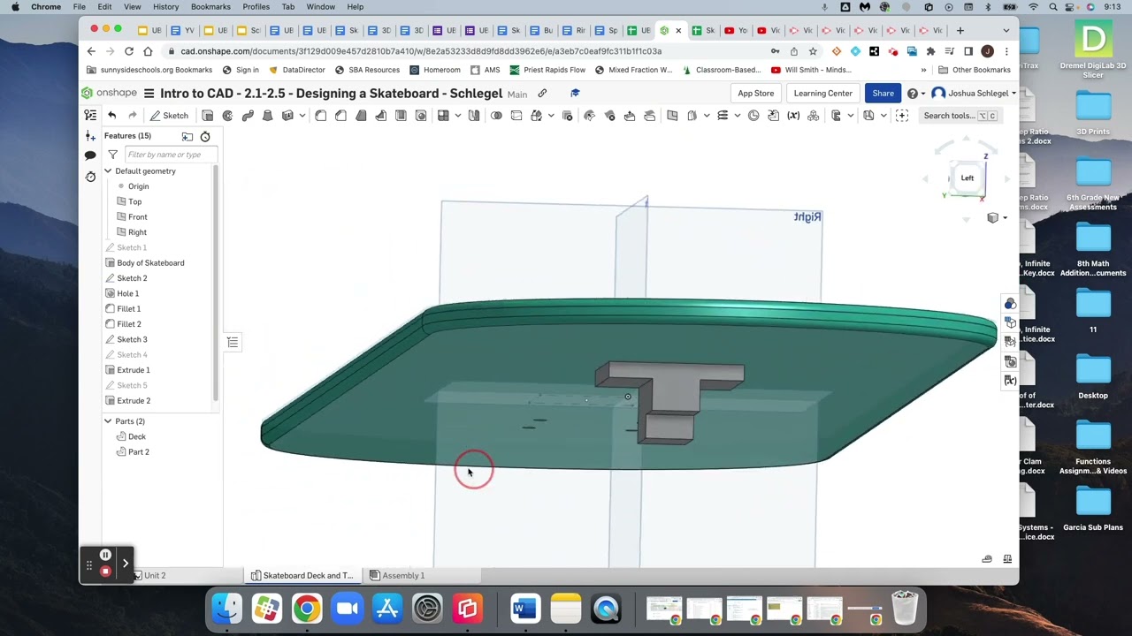Click the Search tools field
This screenshot has width=1132, height=636.
click(960, 116)
